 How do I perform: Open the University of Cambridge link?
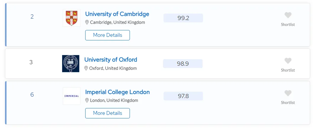(x=117, y=14)
